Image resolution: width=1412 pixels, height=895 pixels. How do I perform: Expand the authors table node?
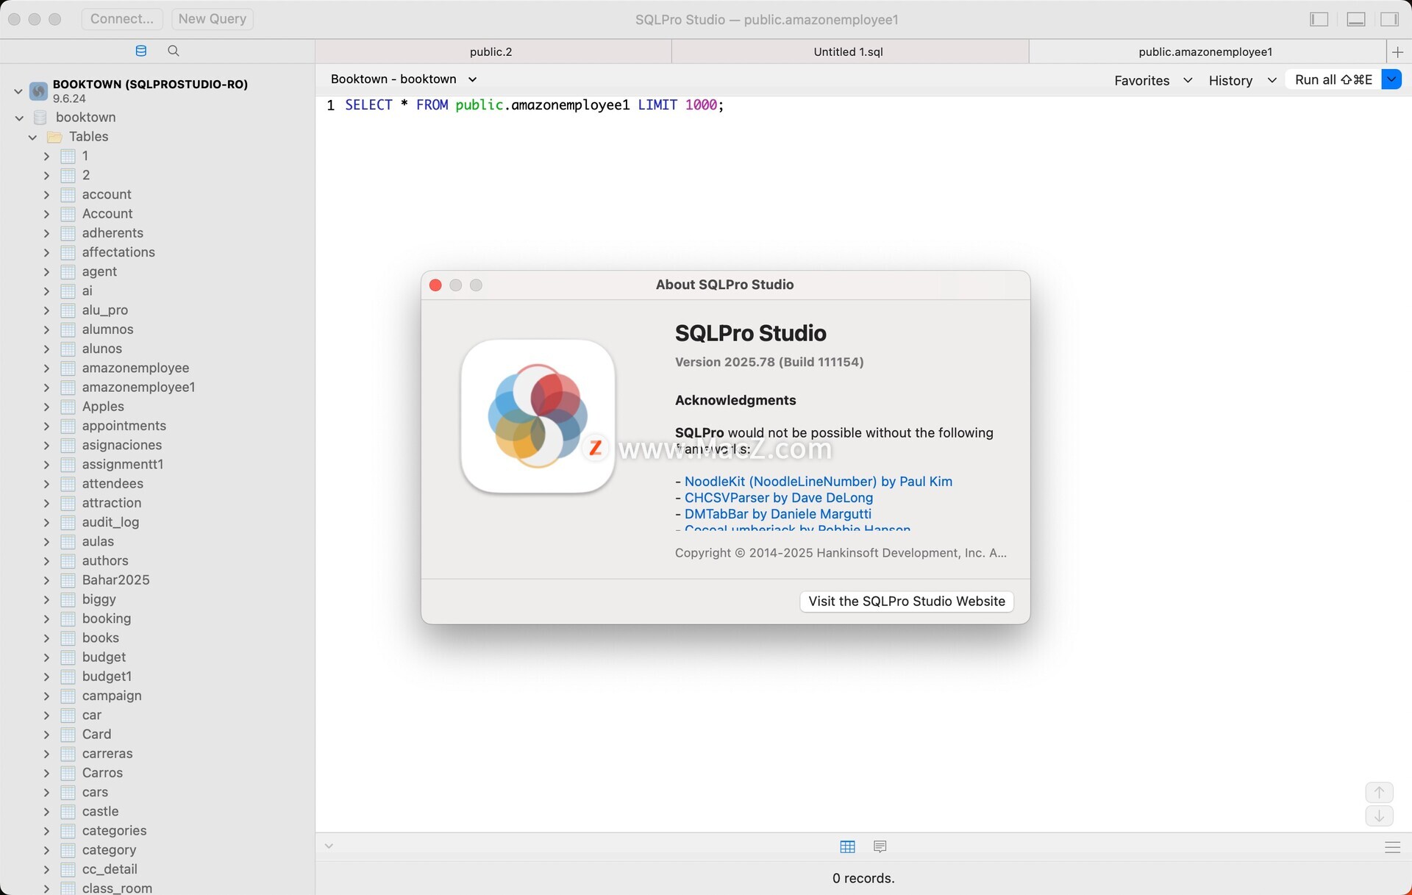click(x=46, y=561)
